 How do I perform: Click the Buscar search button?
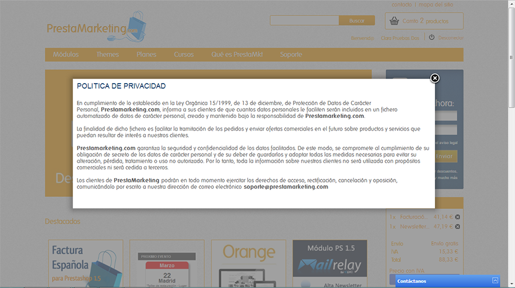(x=356, y=21)
